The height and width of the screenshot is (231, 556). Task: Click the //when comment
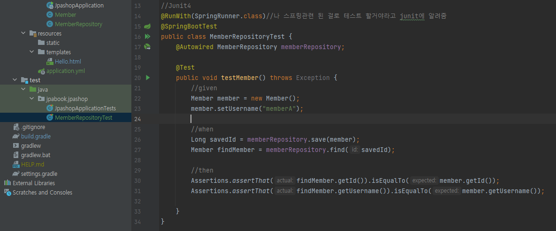click(x=202, y=129)
